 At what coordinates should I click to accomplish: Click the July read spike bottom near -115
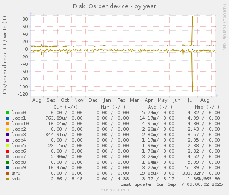tap(192, 91)
